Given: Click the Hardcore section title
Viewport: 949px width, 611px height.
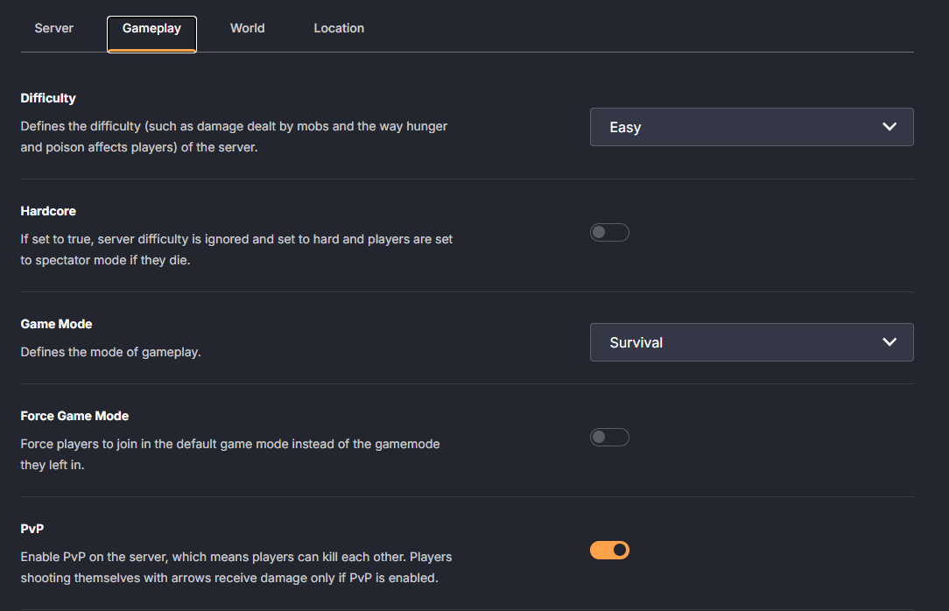Looking at the screenshot, I should (48, 211).
